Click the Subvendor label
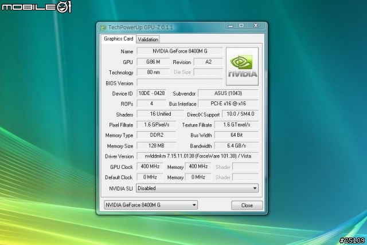Image resolution: width=367 pixels, height=245 pixels. 184,94
